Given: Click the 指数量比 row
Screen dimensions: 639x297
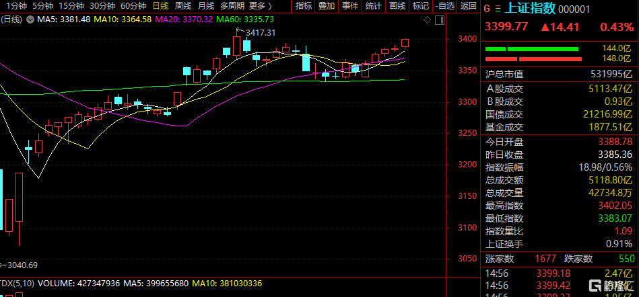Looking at the screenshot, I should pos(560,231).
